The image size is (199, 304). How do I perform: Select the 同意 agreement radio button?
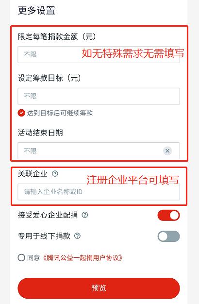coord(21,258)
